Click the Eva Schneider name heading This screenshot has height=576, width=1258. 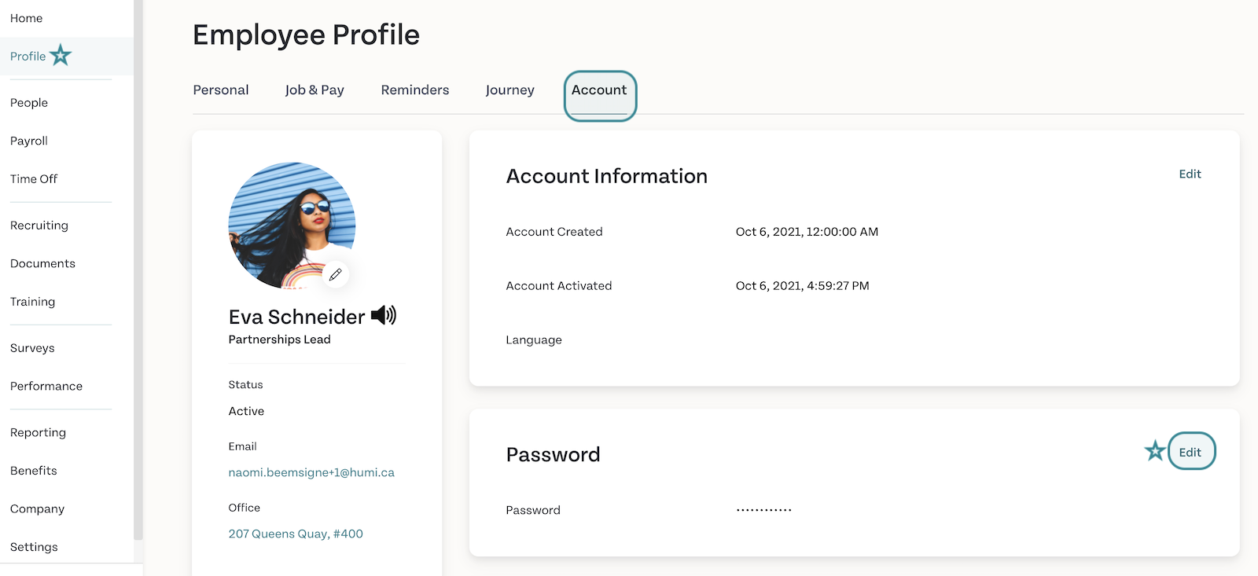[x=296, y=317]
